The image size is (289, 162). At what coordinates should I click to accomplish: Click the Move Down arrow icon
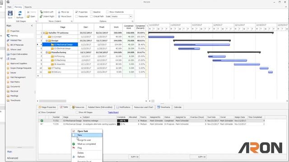coord(59,16)
